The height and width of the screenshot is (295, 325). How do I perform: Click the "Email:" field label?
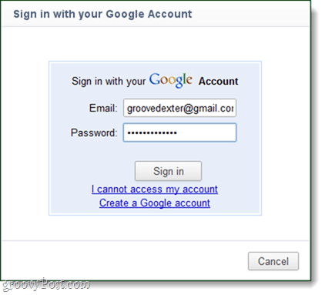pos(103,108)
